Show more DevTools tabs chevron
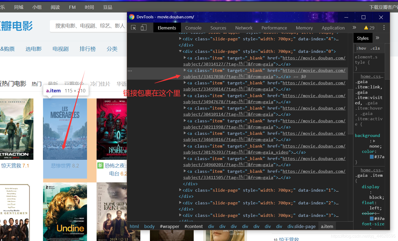This screenshot has width=398, height=241. tap(354, 28)
